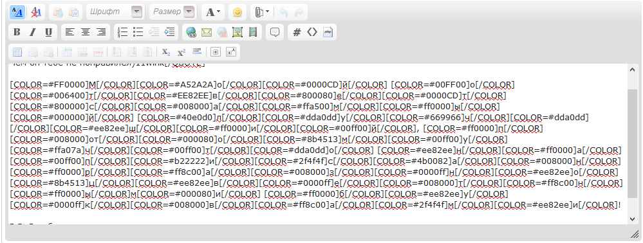The height and width of the screenshot is (243, 643).
Task: Toggle underline formatting
Action: coord(48,32)
